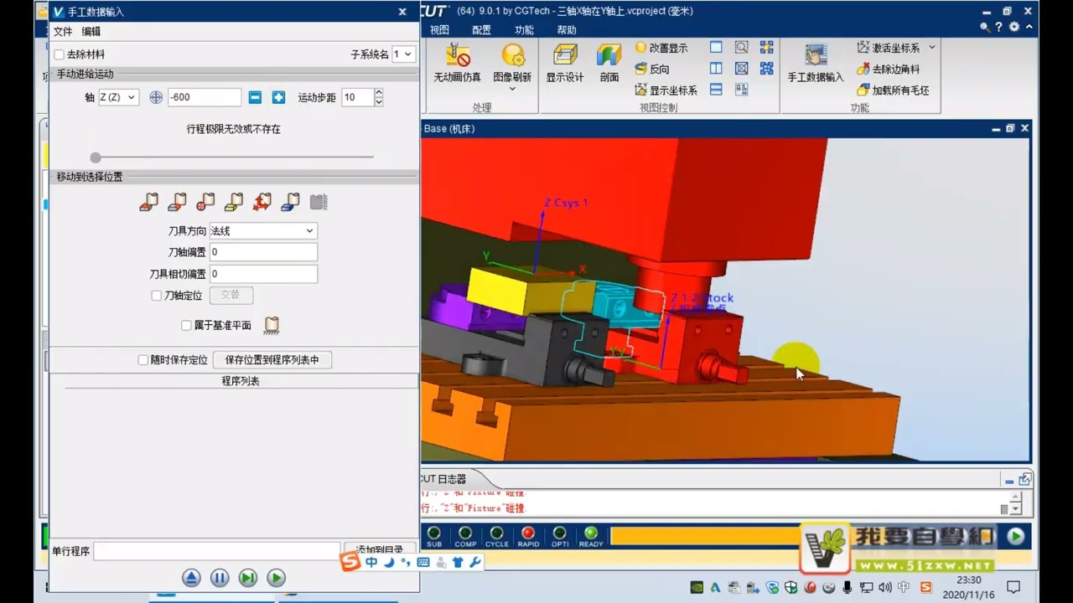Click the zoom-to-box view icon
This screenshot has width=1073, height=603.
click(x=741, y=48)
